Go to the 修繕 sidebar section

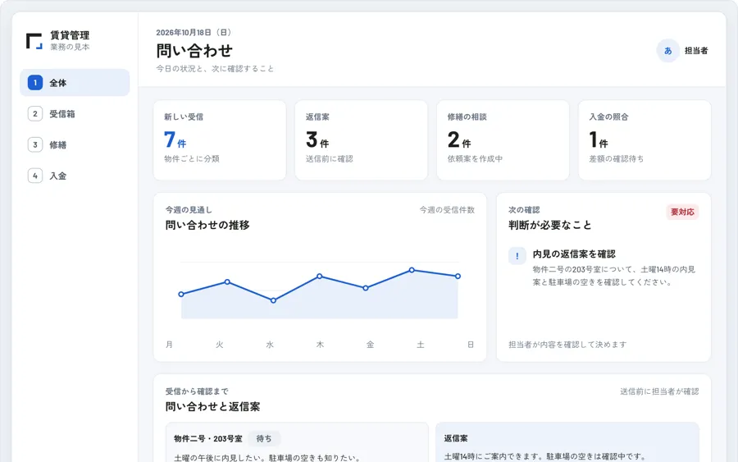point(75,144)
